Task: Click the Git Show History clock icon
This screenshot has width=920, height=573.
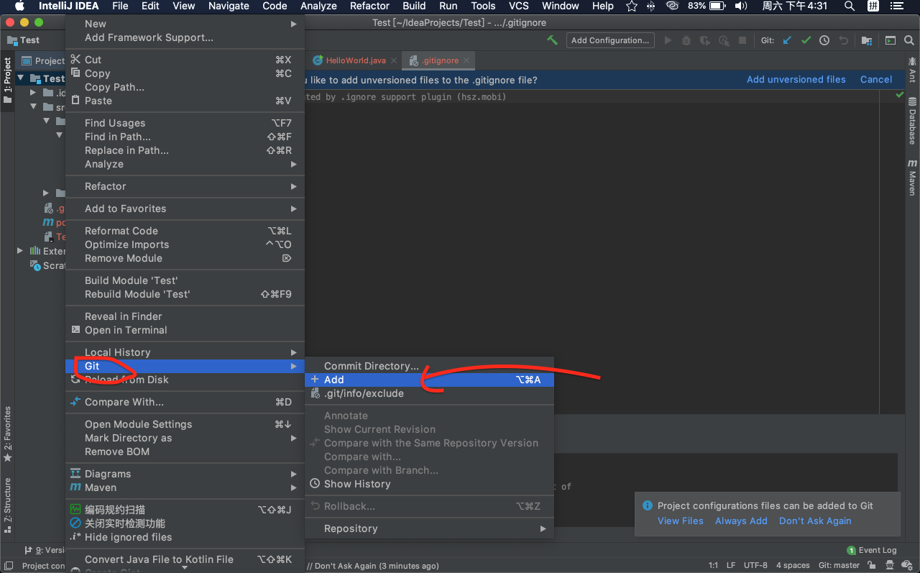Action: pyautogui.click(x=824, y=40)
